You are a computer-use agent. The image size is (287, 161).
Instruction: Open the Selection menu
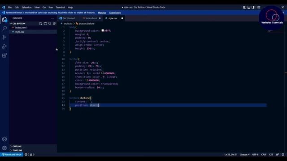(26, 7)
